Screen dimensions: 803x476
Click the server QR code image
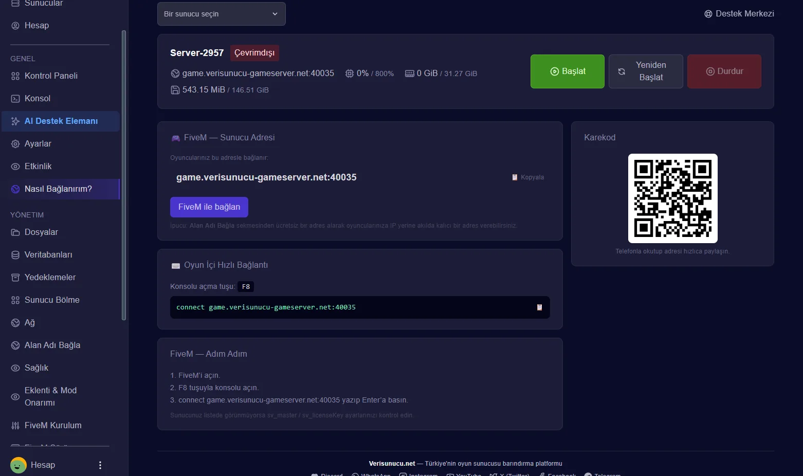pyautogui.click(x=673, y=198)
